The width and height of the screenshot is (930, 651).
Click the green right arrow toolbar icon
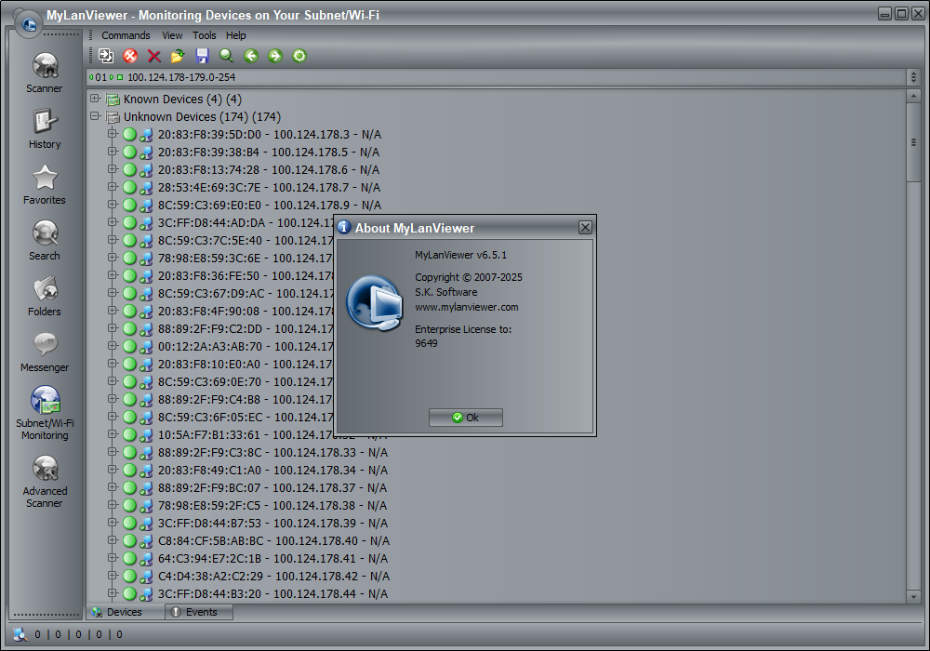tap(275, 56)
